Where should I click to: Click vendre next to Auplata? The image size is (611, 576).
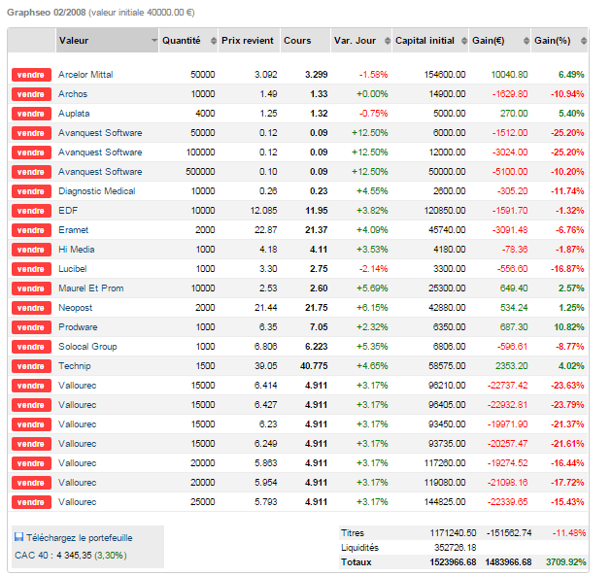pos(31,114)
